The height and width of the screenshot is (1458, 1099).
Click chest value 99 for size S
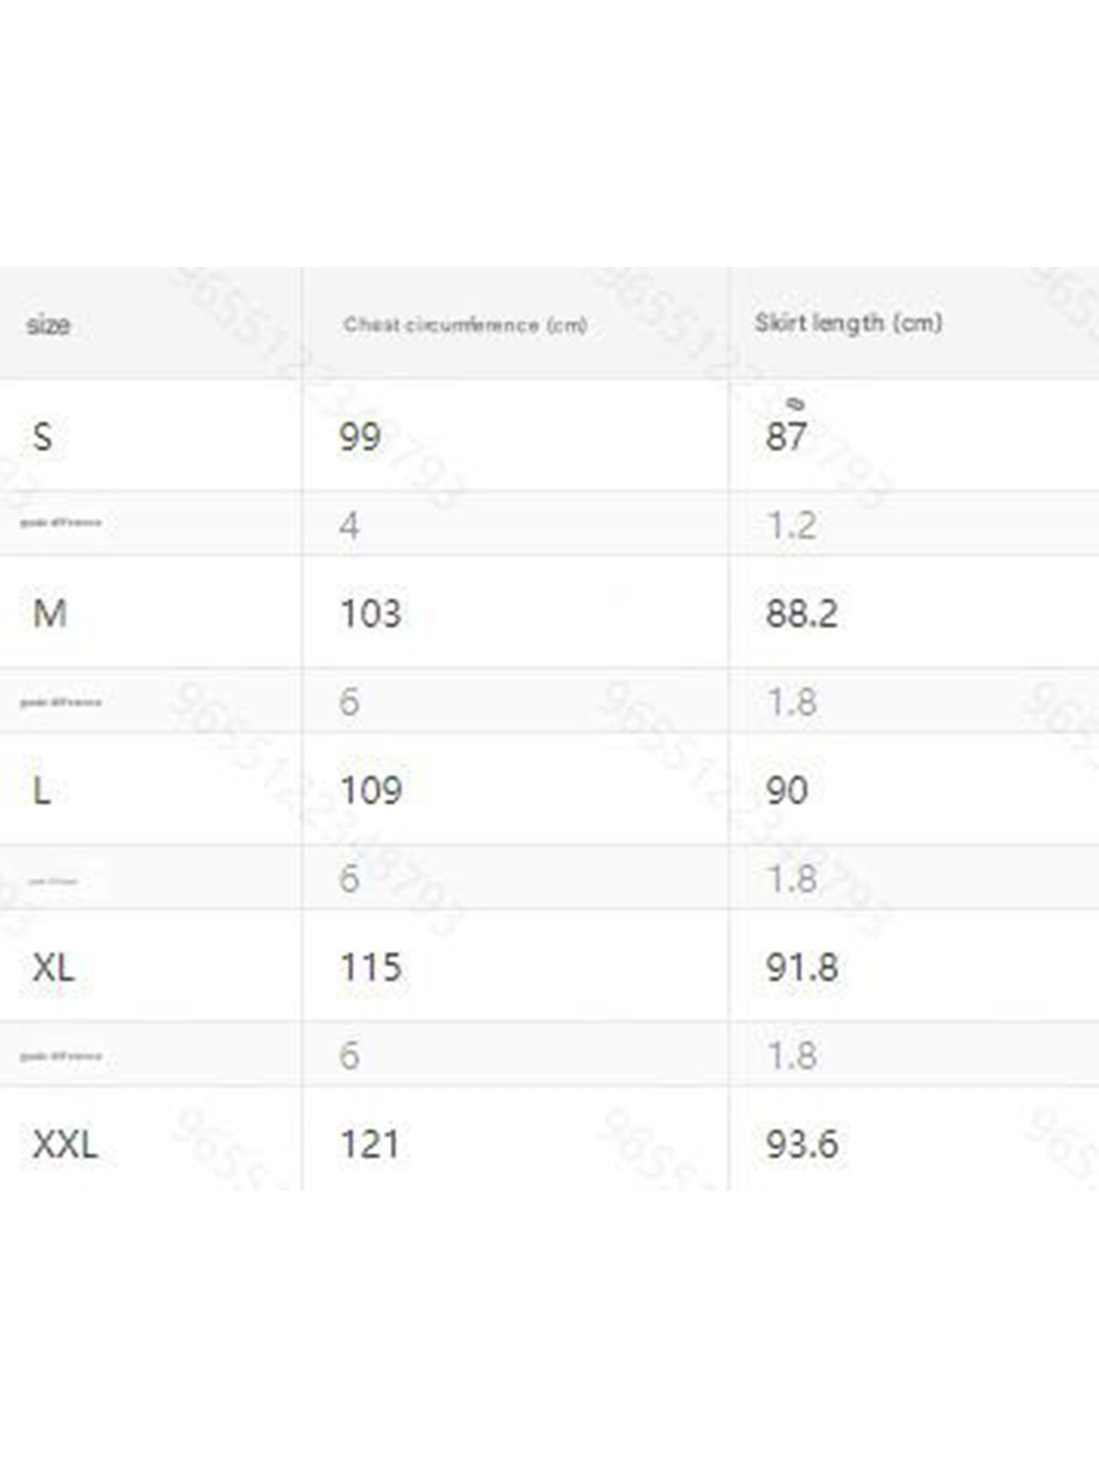coord(360,436)
